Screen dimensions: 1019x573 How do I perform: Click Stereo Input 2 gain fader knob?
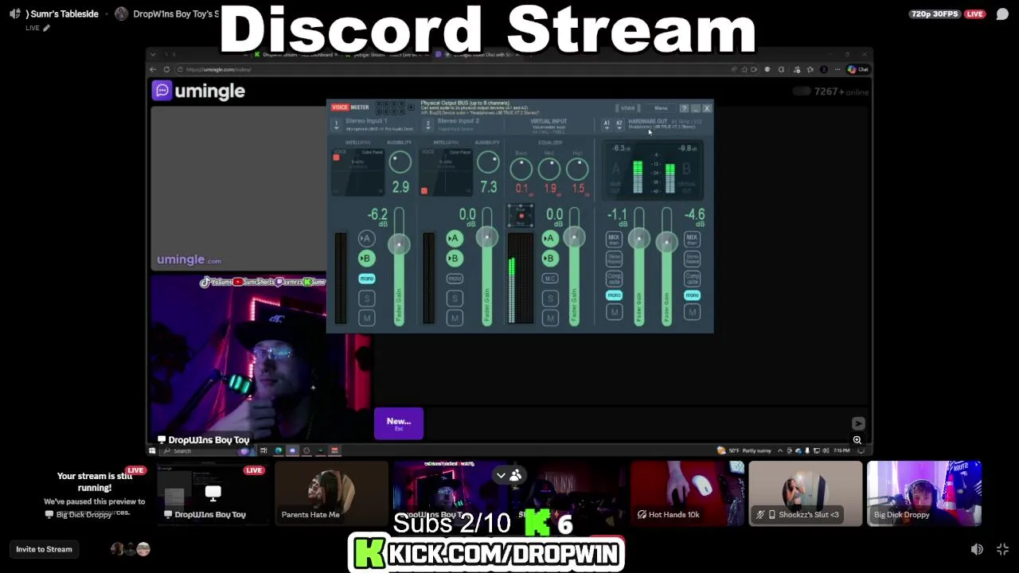pos(486,237)
